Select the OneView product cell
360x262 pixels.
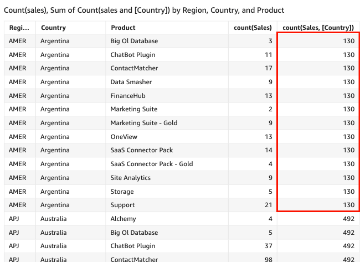tap(124, 137)
